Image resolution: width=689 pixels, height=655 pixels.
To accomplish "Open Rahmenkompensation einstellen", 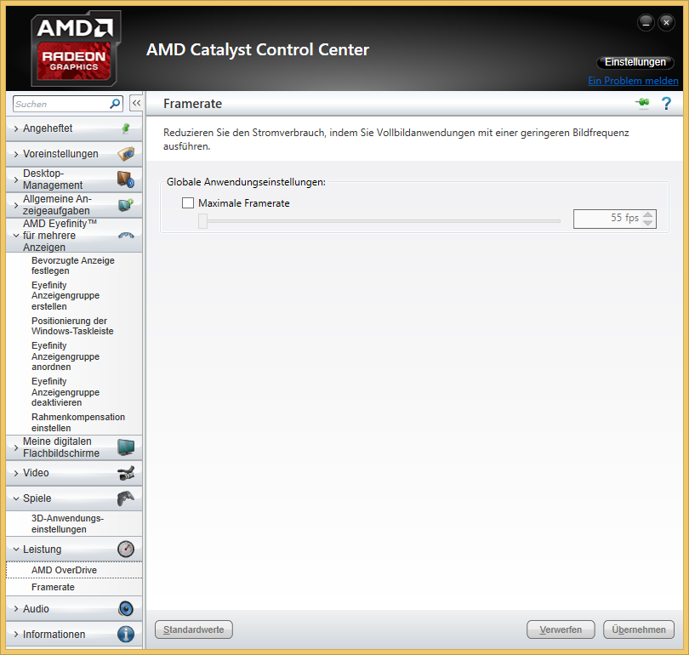I will pyautogui.click(x=78, y=422).
